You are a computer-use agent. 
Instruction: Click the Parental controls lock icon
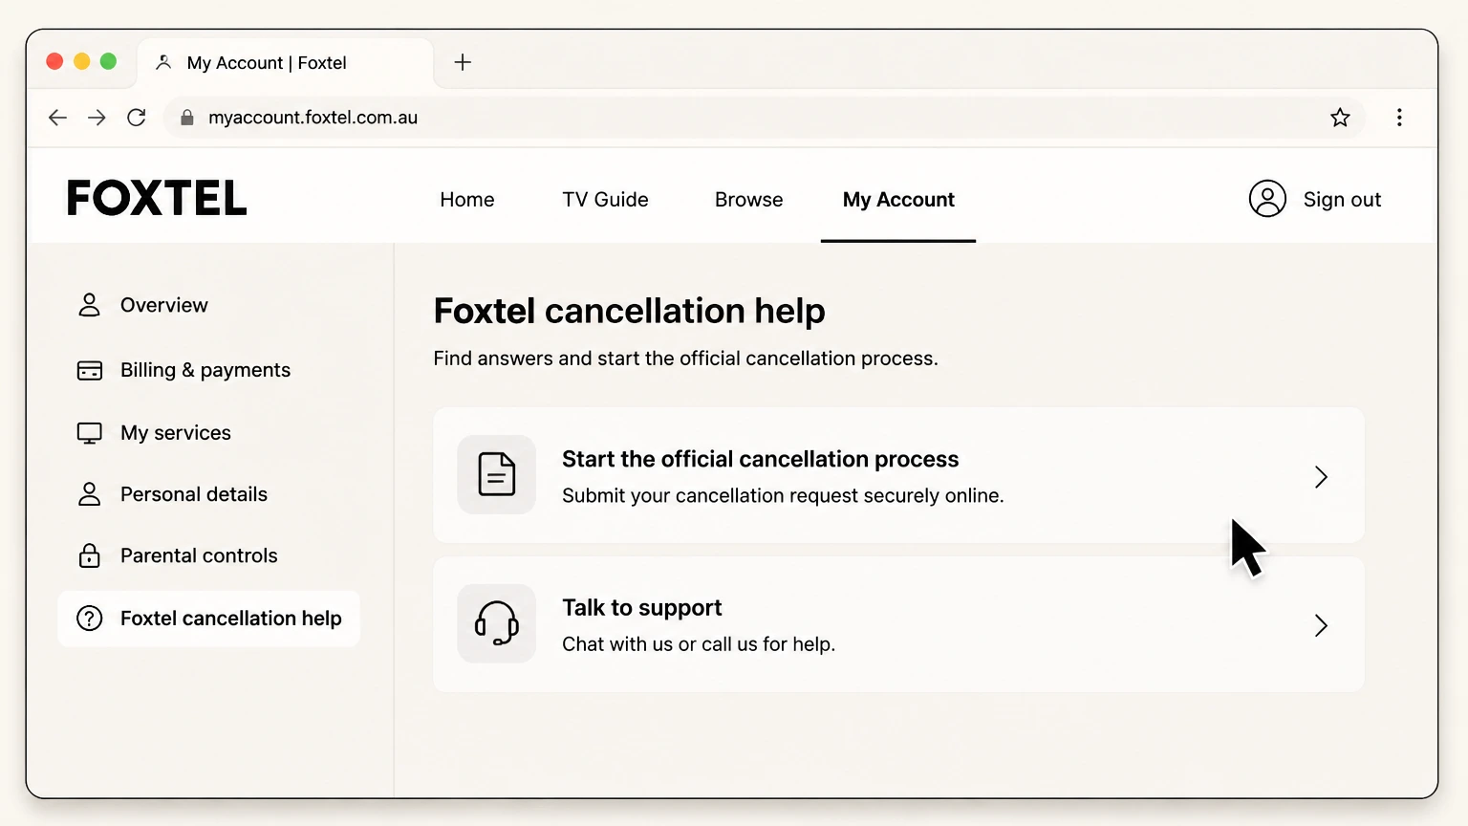pos(89,555)
